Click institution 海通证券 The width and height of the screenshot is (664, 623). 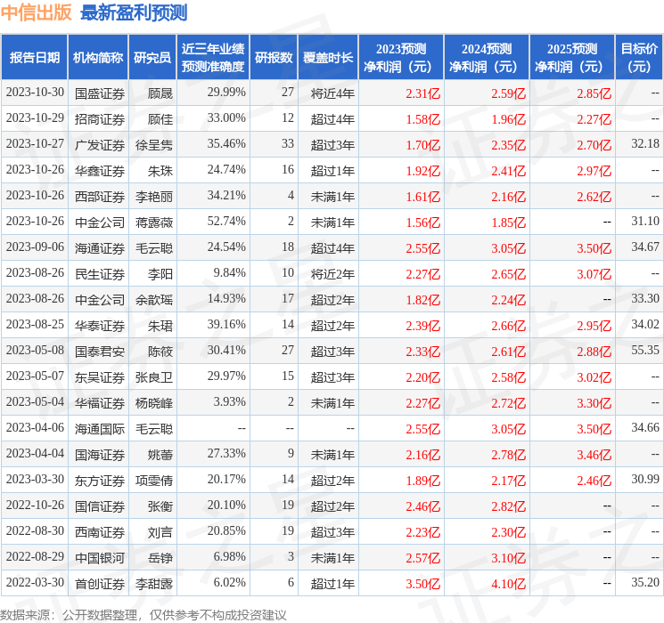(x=100, y=247)
